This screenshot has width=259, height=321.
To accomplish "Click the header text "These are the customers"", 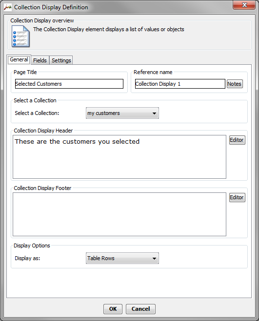I will (55, 141).
